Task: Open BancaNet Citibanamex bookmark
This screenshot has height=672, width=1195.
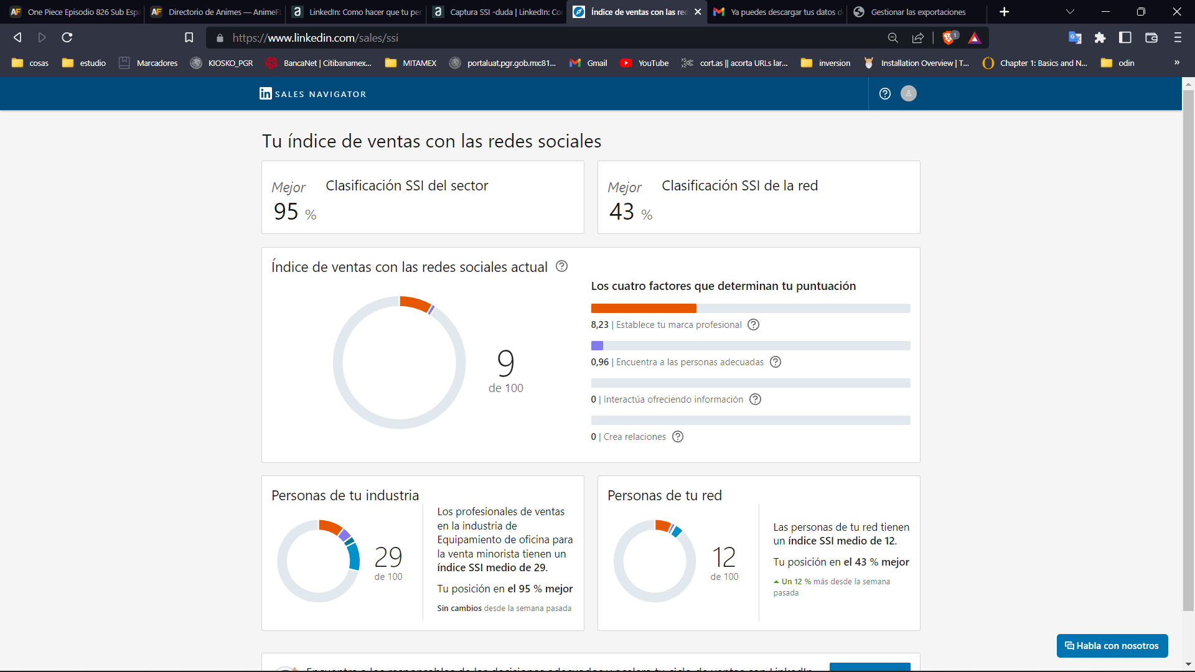Action: pos(319,63)
